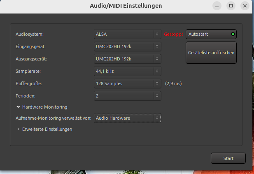The width and height of the screenshot is (254, 174).
Task: Collapse the Hardware Monitoring section triangle
Action: tap(18, 107)
